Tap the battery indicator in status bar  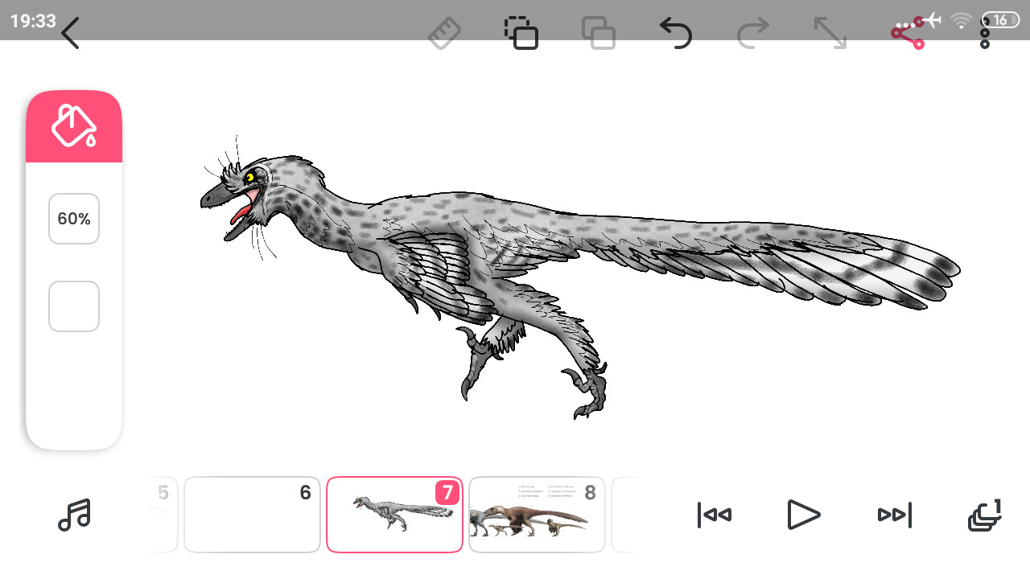[1001, 20]
